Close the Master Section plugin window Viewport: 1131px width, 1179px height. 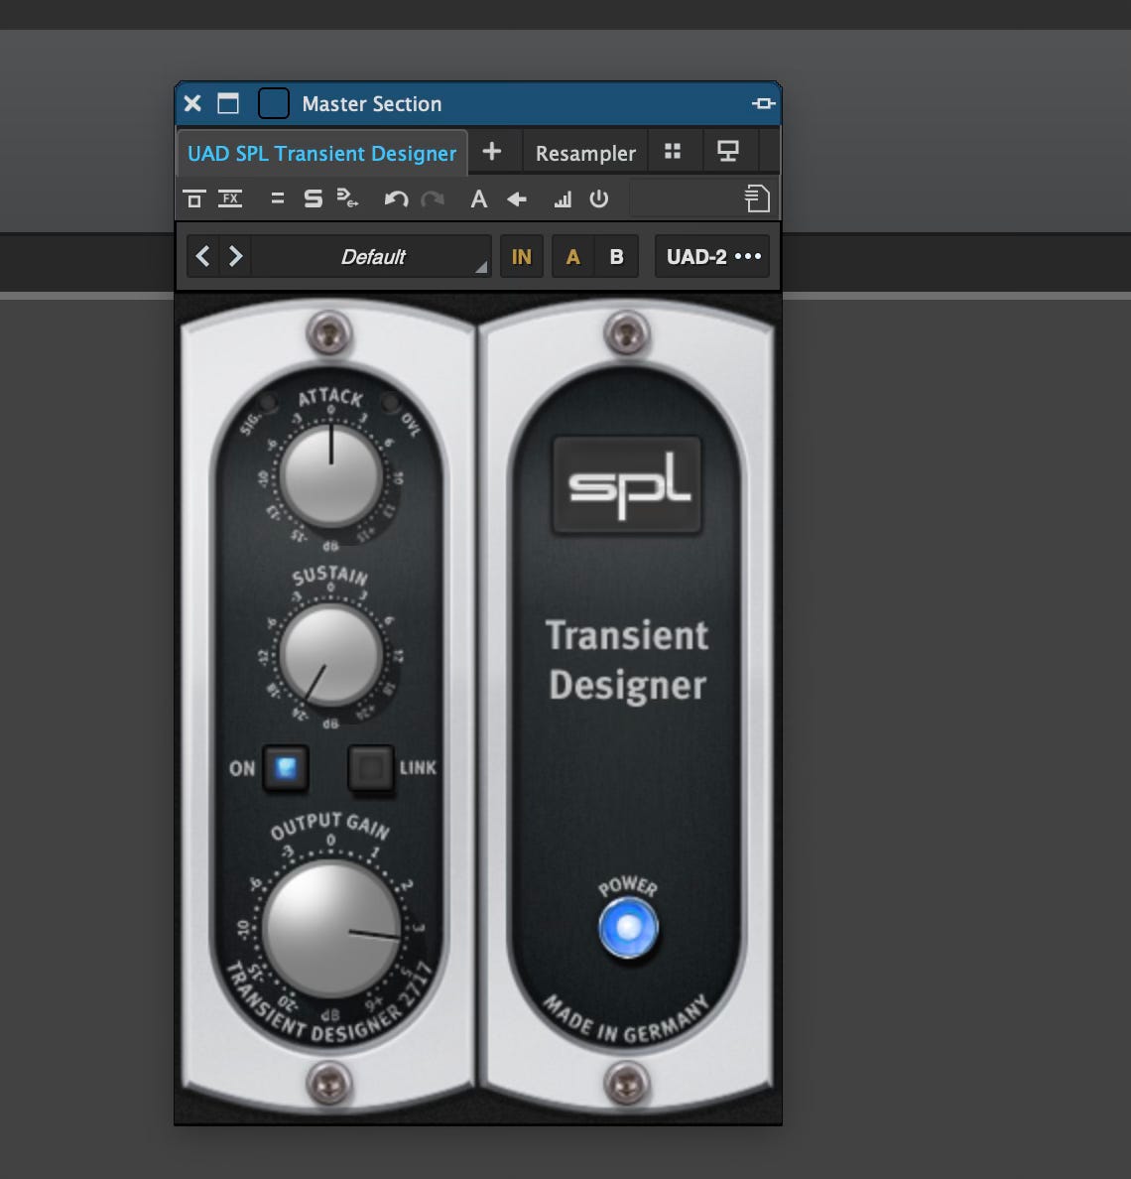click(x=192, y=103)
